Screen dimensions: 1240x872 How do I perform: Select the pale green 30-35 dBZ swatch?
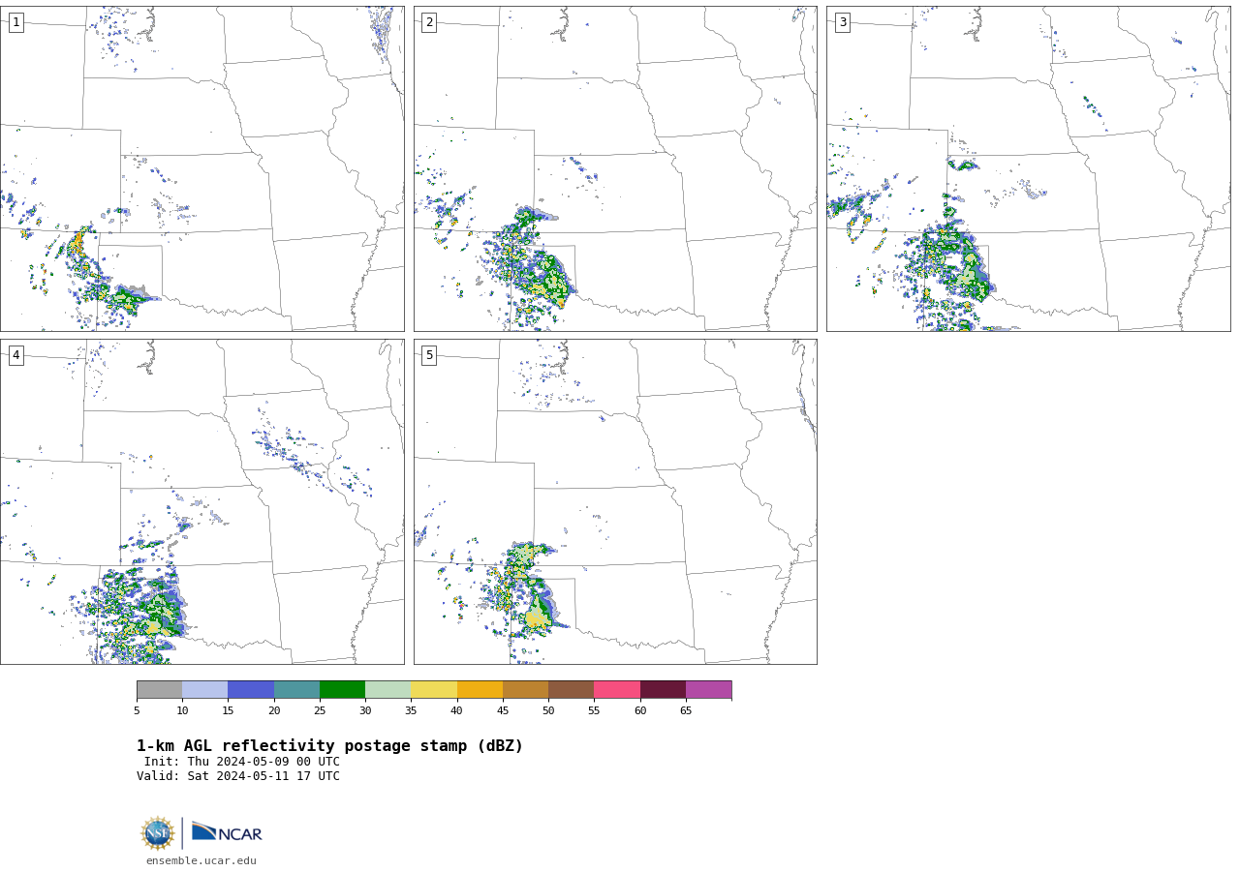(388, 690)
